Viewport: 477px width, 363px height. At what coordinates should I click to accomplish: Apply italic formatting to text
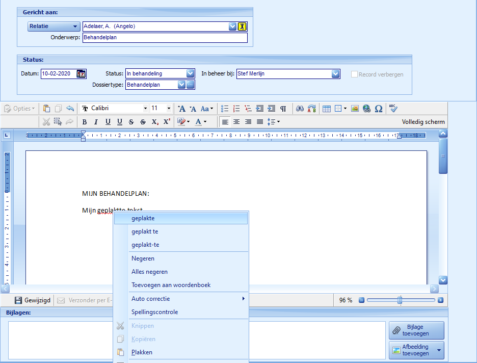(x=96, y=122)
